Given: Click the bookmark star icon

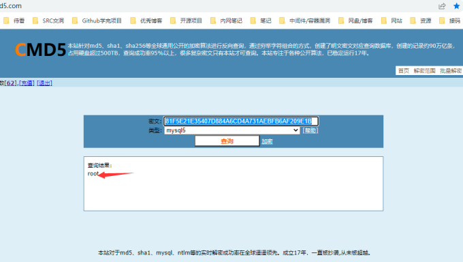Looking at the screenshot, I should 456,6.
